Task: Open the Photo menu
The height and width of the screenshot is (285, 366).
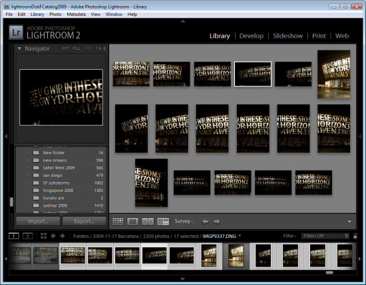Action: (x=55, y=14)
